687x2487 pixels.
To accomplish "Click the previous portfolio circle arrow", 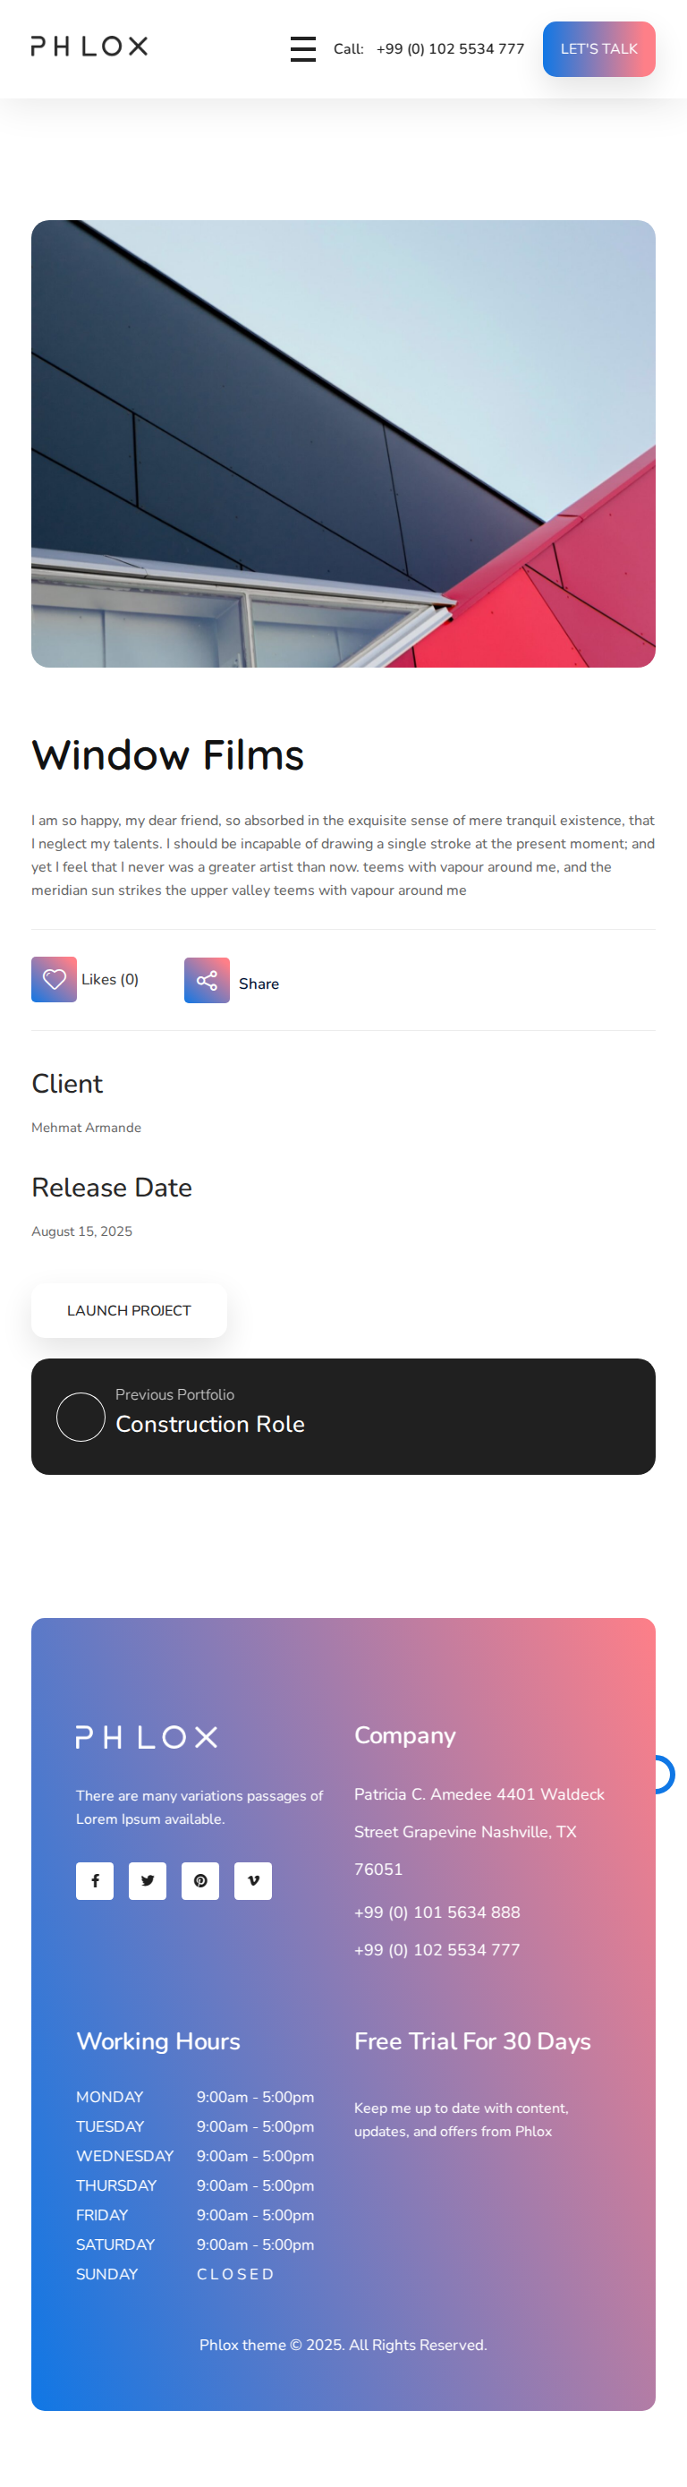I will [x=81, y=1417].
